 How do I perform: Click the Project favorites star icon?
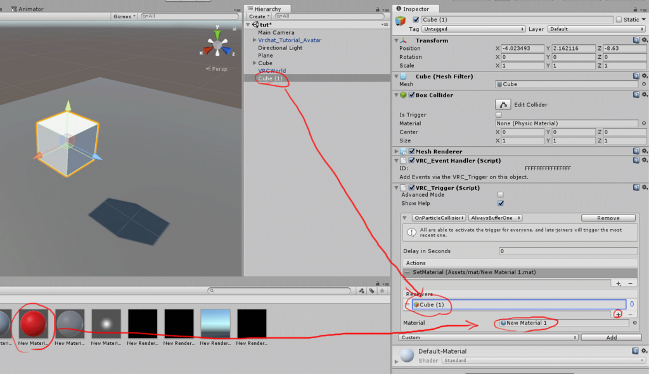(382, 290)
